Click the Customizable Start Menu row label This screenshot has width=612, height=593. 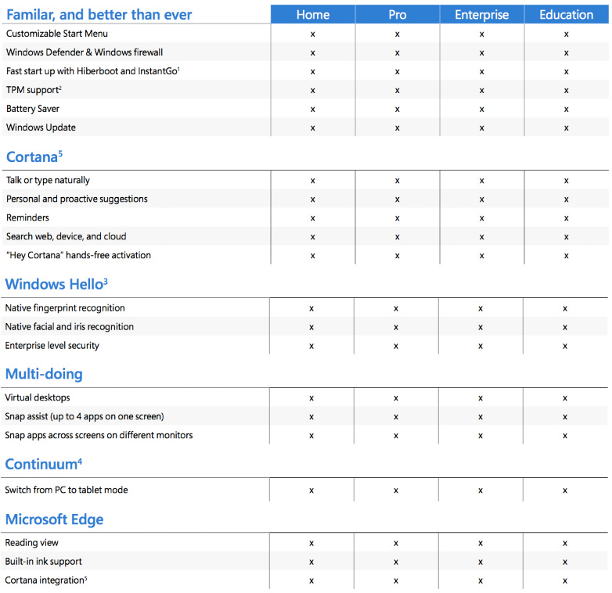click(57, 34)
